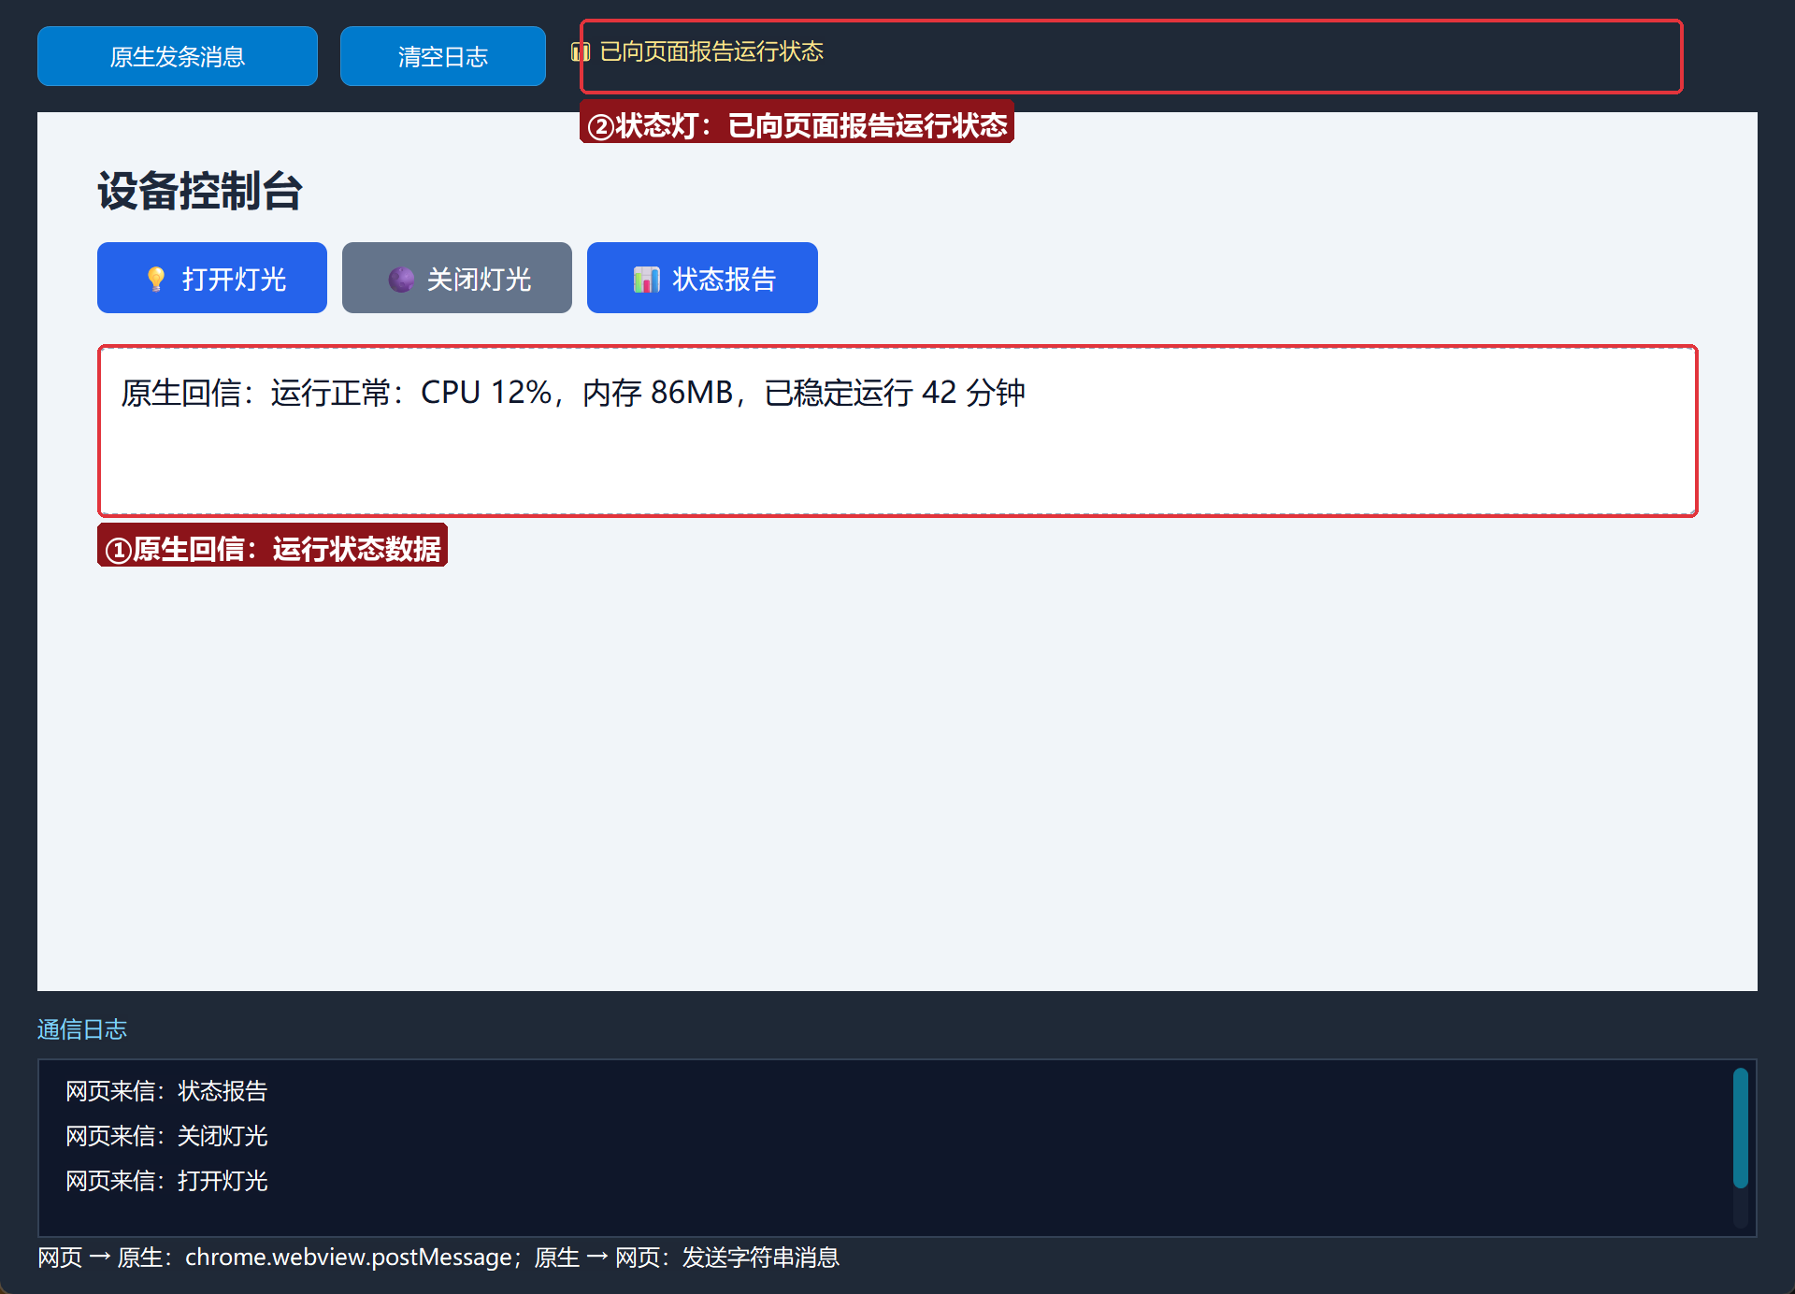Select log entry 网页来信：打开灯光
The height and width of the screenshot is (1294, 1795).
point(167,1181)
